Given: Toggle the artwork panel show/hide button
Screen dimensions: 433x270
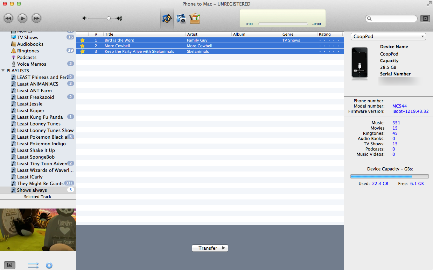Looking at the screenshot, I should click(9, 265).
